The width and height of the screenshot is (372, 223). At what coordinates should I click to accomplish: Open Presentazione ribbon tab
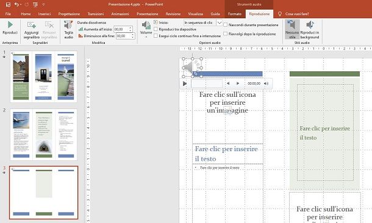(148, 14)
